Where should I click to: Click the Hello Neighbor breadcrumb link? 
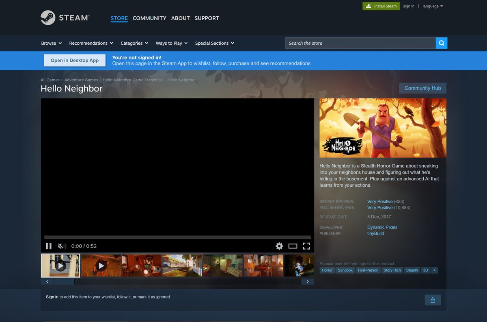(x=181, y=80)
